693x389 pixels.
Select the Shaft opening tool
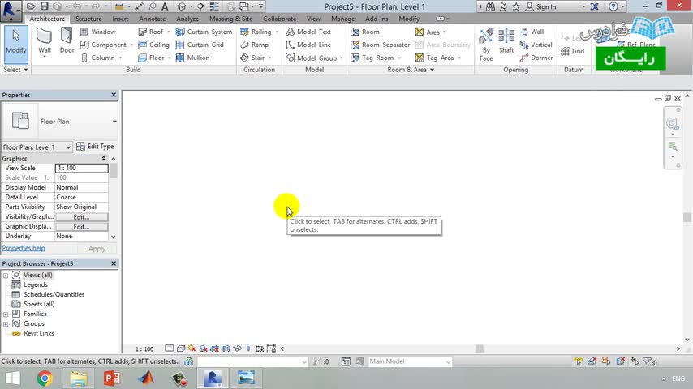(x=506, y=41)
